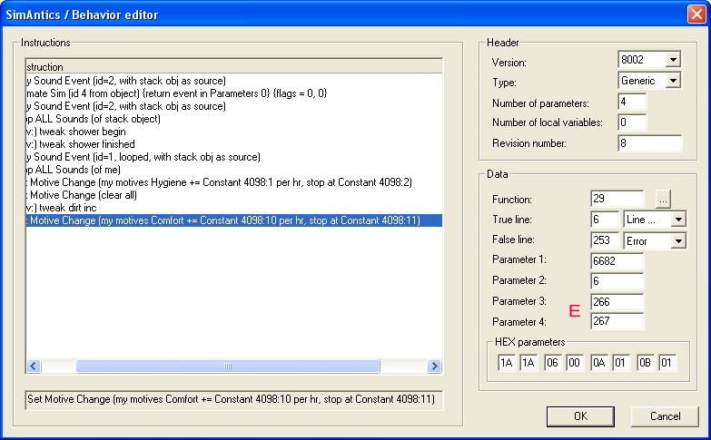Image resolution: width=711 pixels, height=440 pixels.
Task: Click the last HEX parameter box 01
Action: tap(667, 363)
